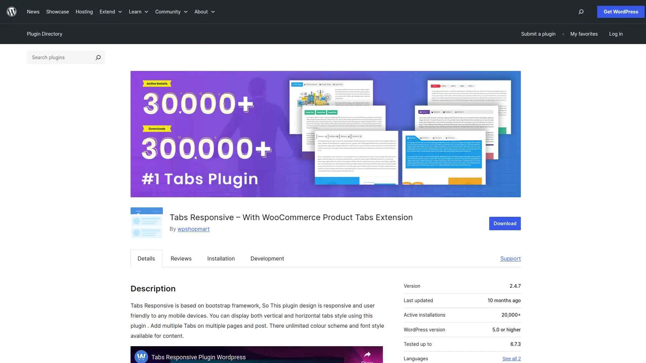This screenshot has height=363, width=646.
Task: Open the header search icon
Action: (x=581, y=12)
